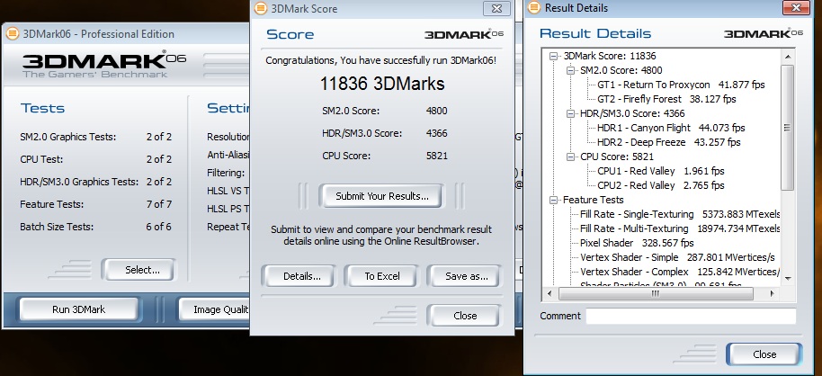
Task: Collapse the HDR/SM3.0 Score tree node
Action: point(570,113)
